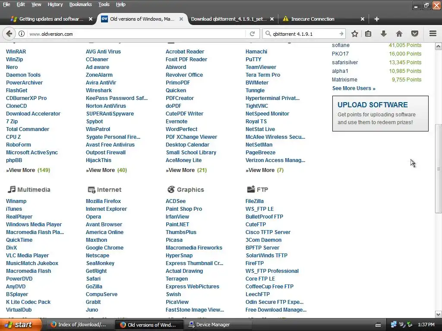Switch to Device Manager on taskbar
Screen dimensions: 442x331
coord(218,325)
